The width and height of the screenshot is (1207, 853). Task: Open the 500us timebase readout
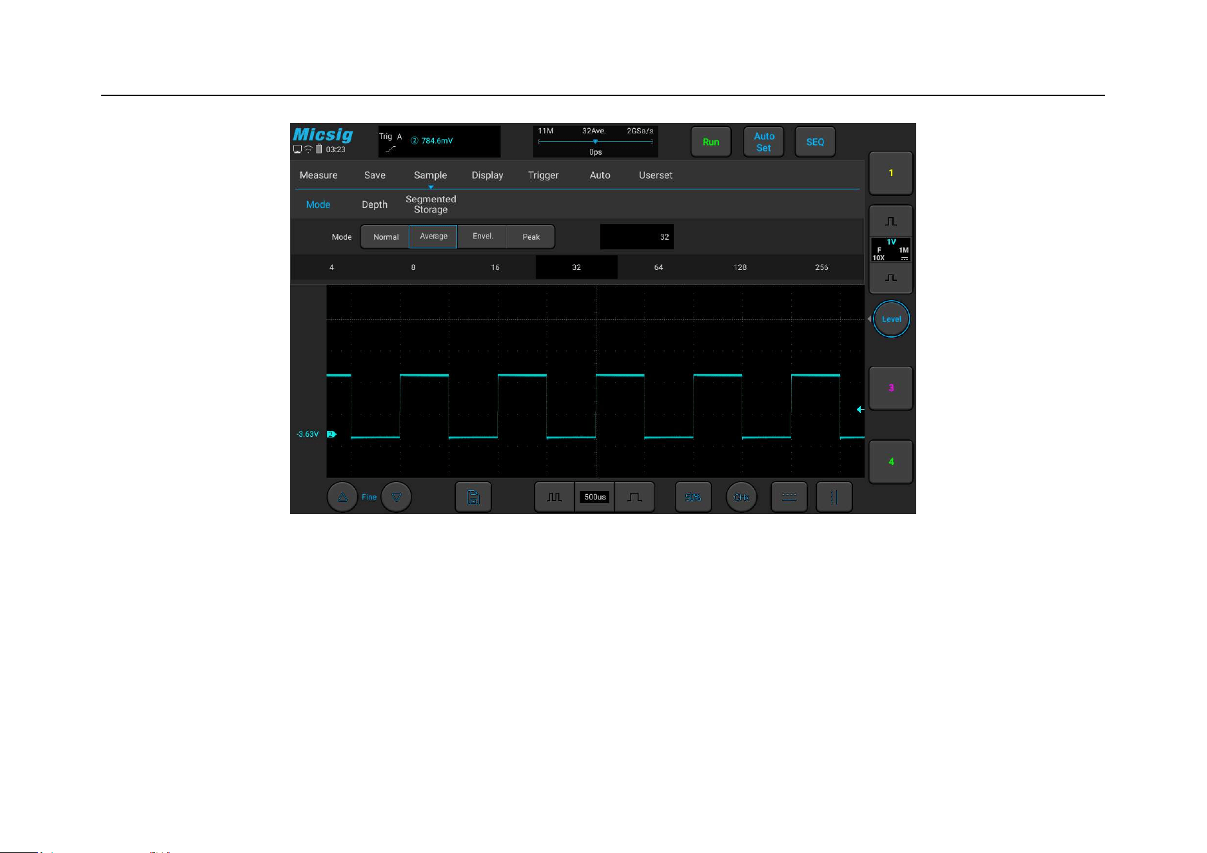[x=595, y=497]
